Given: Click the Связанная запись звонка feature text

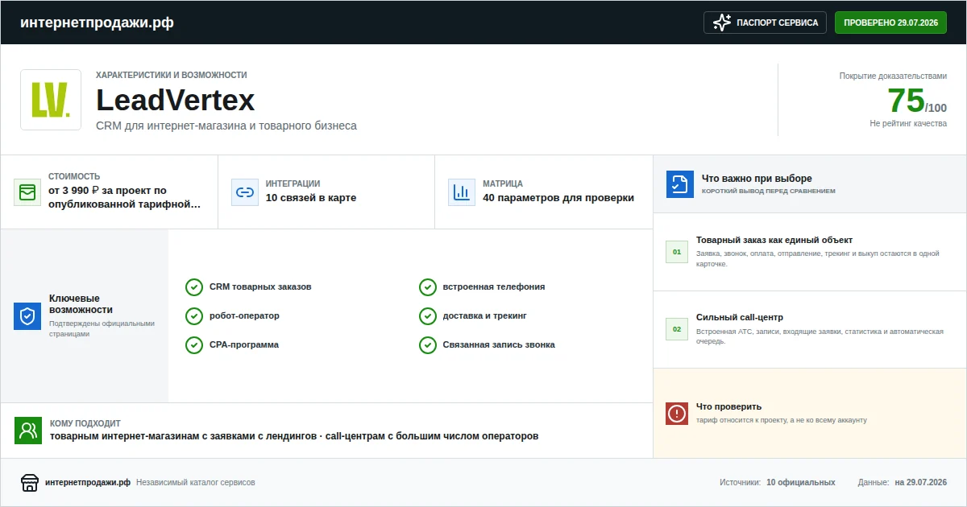Looking at the screenshot, I should pyautogui.click(x=499, y=344).
